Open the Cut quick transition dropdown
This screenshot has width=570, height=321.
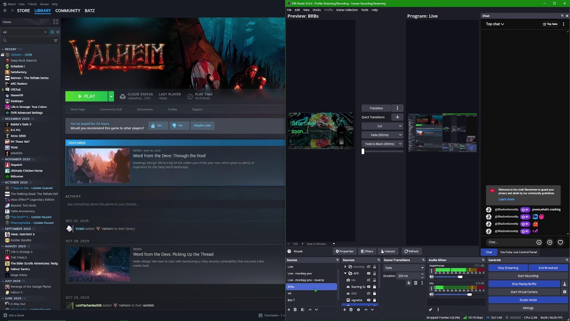(383, 126)
